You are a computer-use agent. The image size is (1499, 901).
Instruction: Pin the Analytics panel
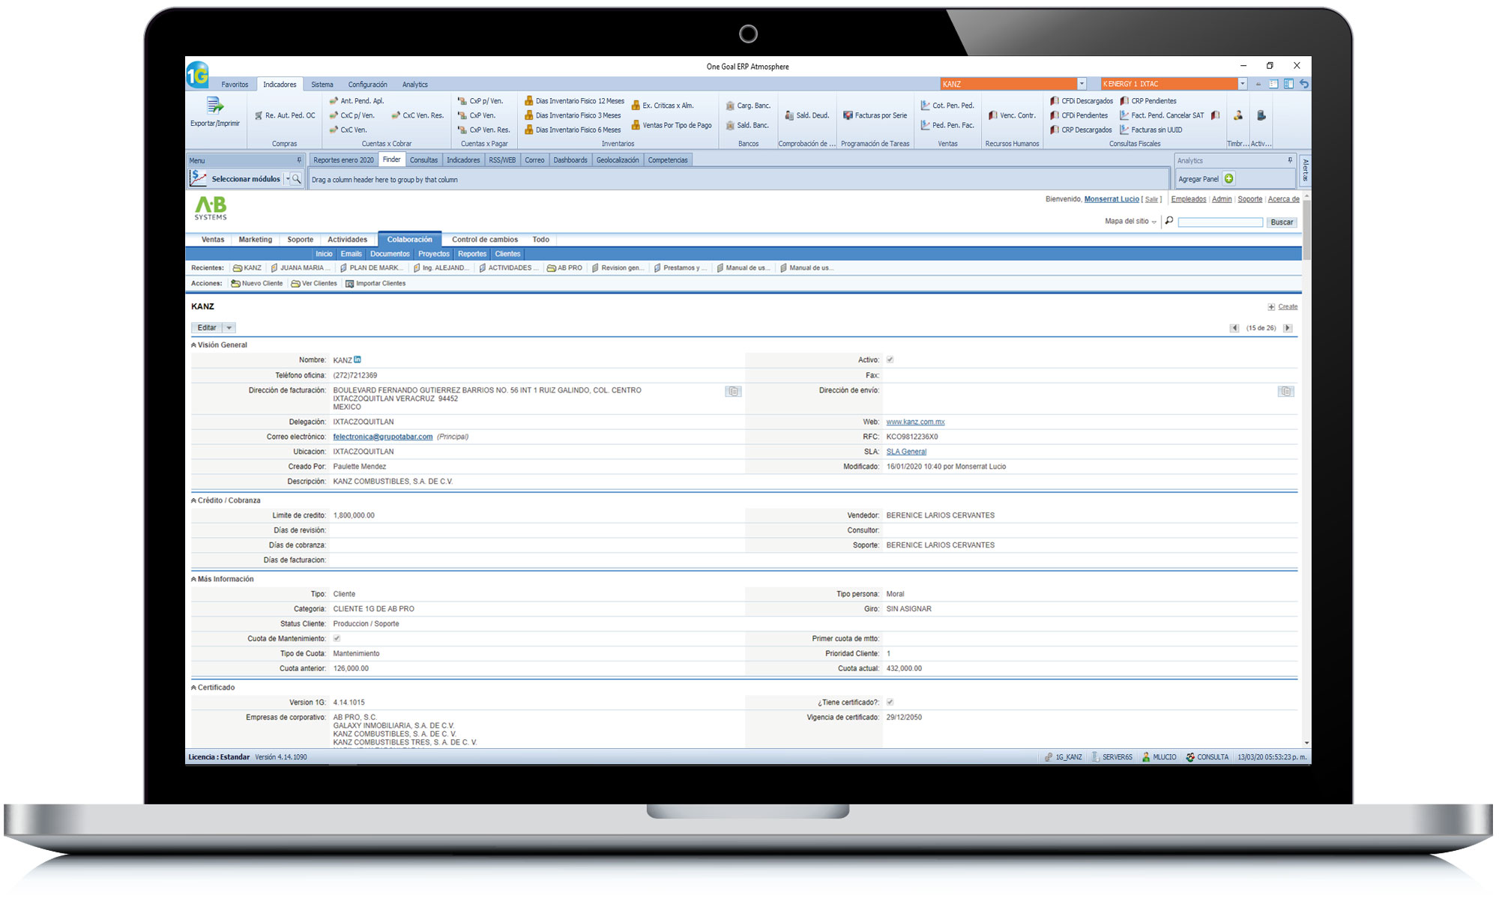1290,160
